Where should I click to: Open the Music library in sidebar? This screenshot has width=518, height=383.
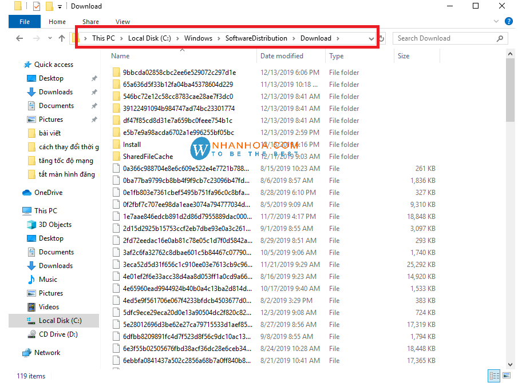pos(48,280)
